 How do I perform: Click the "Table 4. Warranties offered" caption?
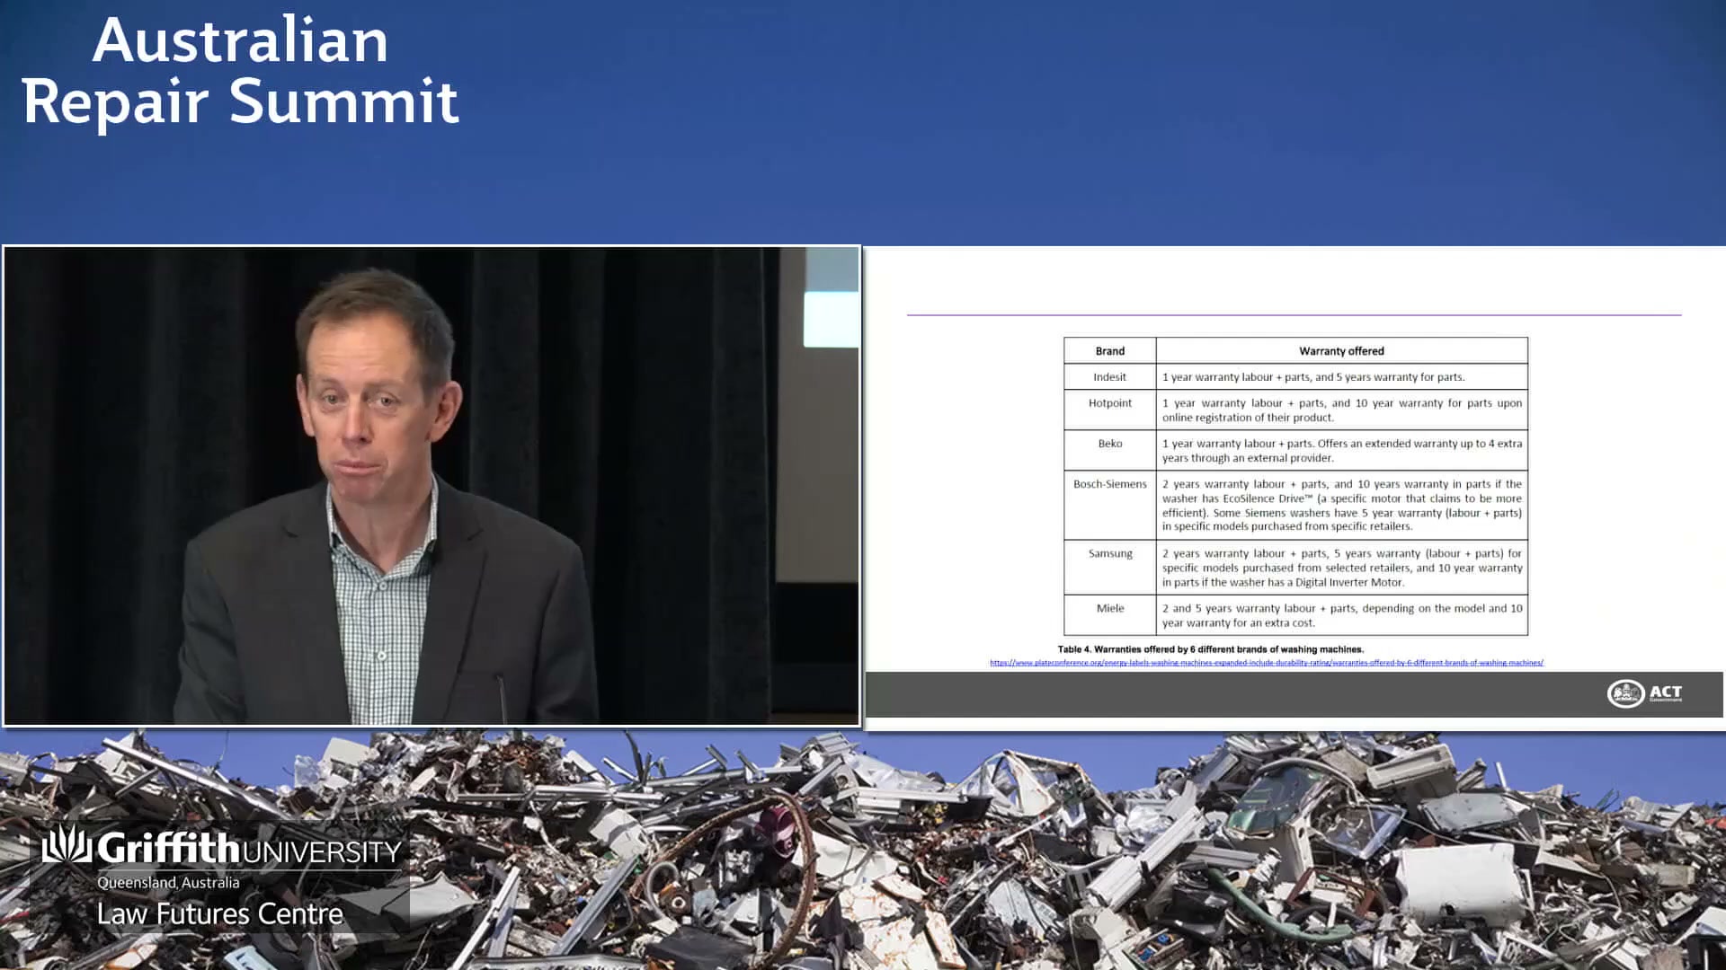(1210, 649)
